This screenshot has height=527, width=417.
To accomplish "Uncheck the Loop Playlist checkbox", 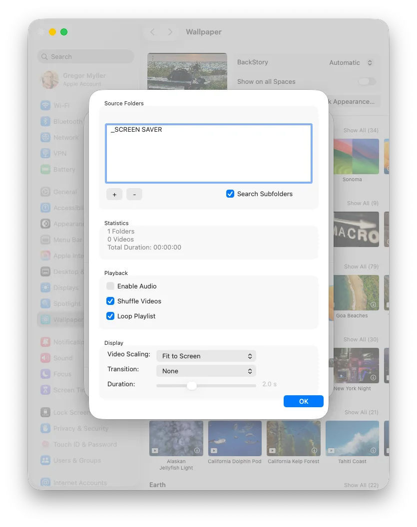I will [x=110, y=316].
